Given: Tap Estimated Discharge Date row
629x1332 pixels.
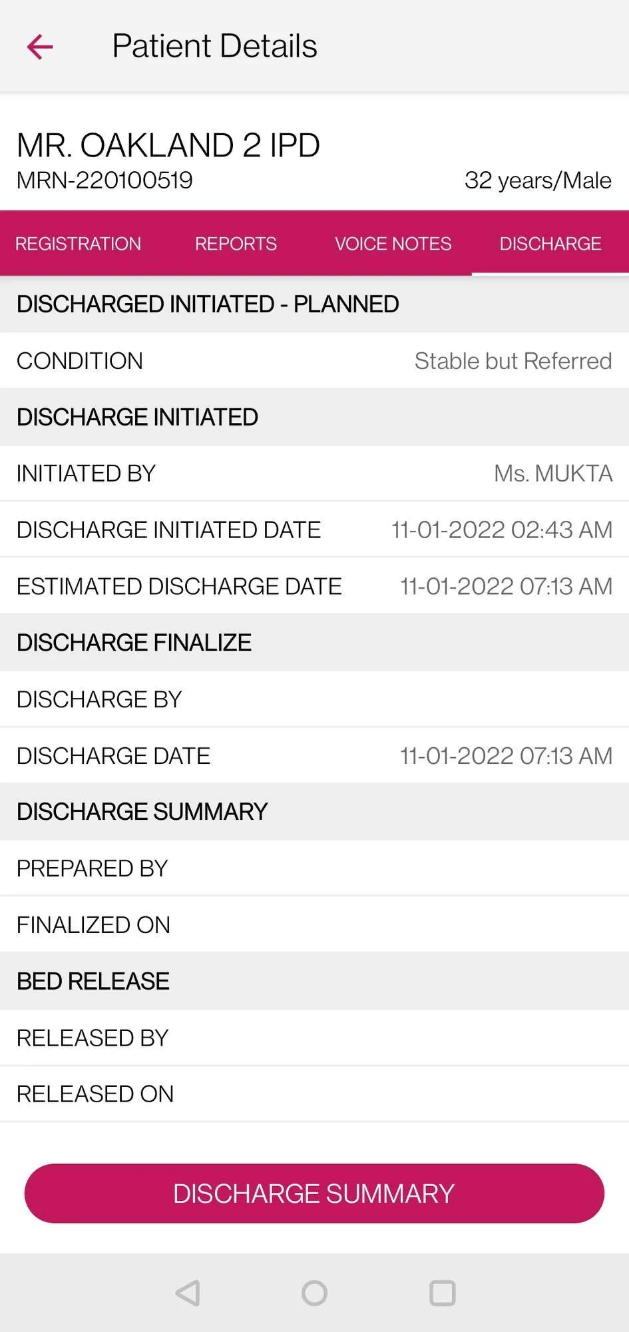Looking at the screenshot, I should (314, 586).
